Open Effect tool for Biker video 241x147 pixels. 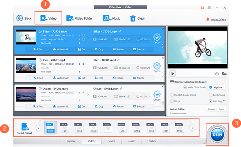click(38, 49)
